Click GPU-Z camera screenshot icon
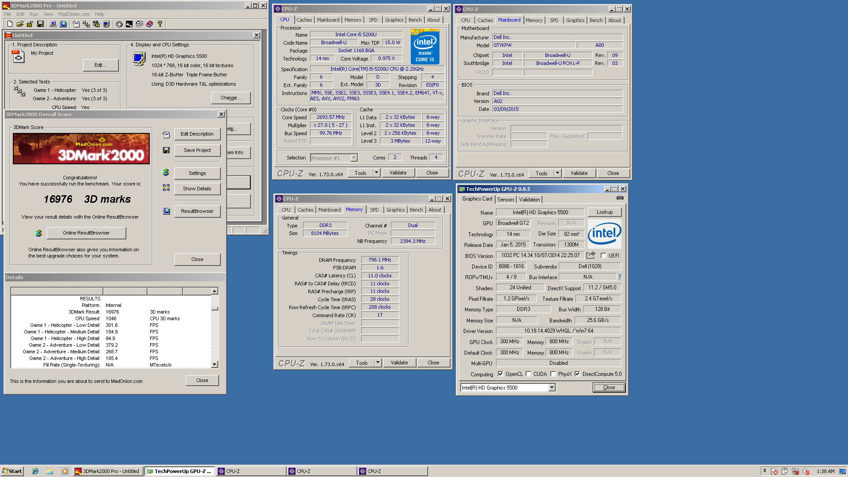848x477 pixels. pos(620,198)
